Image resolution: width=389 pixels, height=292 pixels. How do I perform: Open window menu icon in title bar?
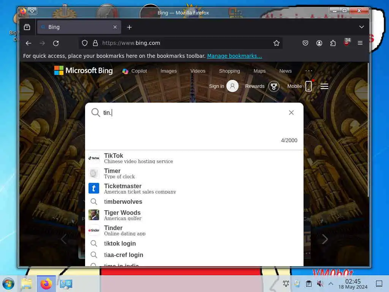(x=22, y=11)
